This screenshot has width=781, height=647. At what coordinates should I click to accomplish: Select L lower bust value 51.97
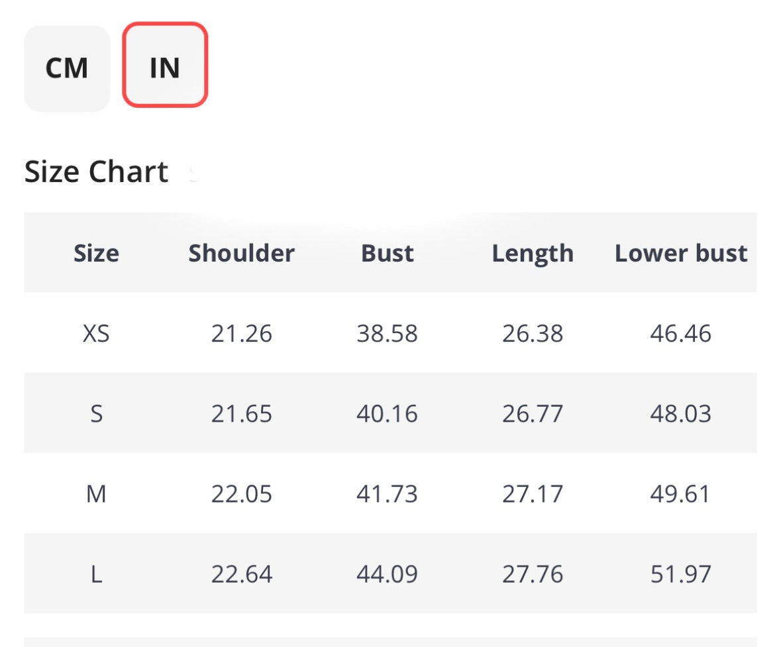point(681,574)
